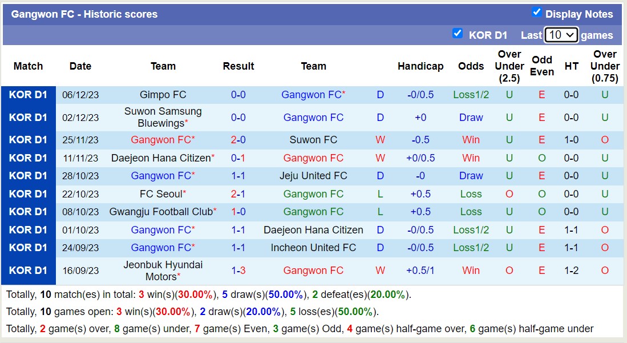The width and height of the screenshot is (627, 343).
Task: Click the Odds column header
Action: click(x=471, y=66)
